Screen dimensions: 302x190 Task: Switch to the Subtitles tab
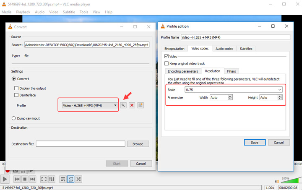[246, 49]
